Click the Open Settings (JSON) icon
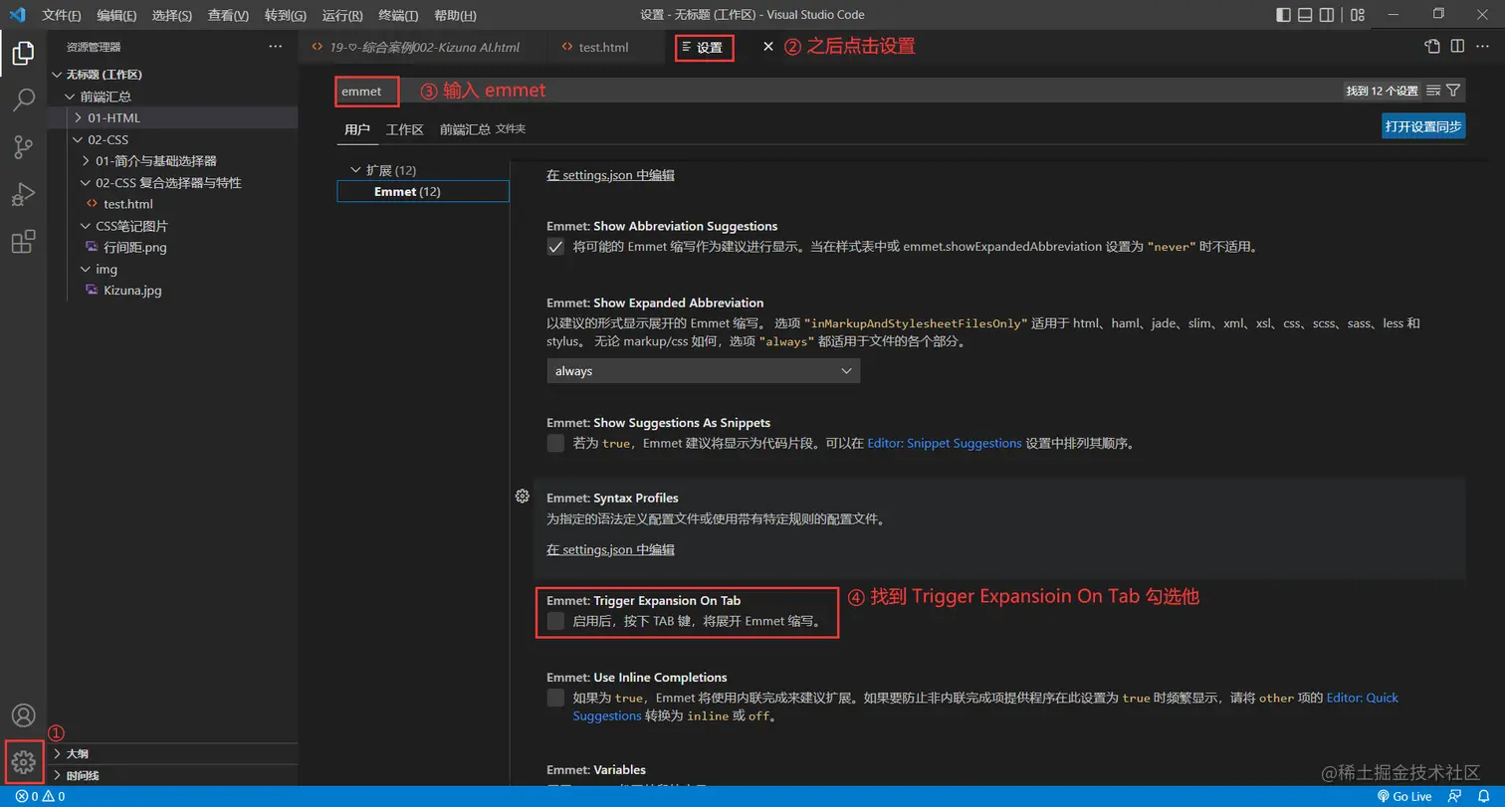1505x807 pixels. coord(1432,46)
